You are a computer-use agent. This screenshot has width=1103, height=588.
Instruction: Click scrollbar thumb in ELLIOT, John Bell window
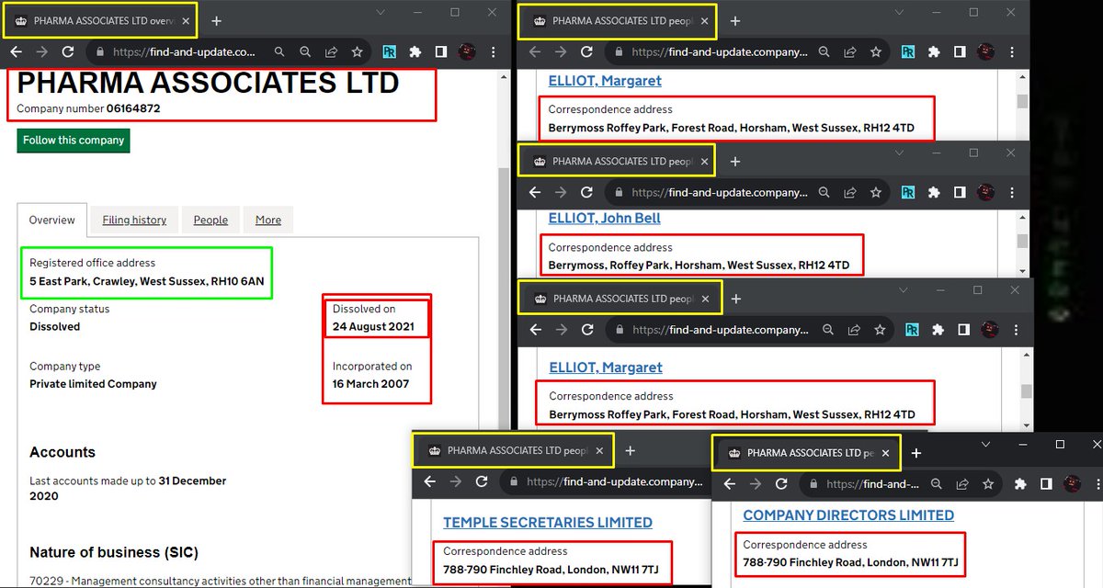tap(1021, 241)
